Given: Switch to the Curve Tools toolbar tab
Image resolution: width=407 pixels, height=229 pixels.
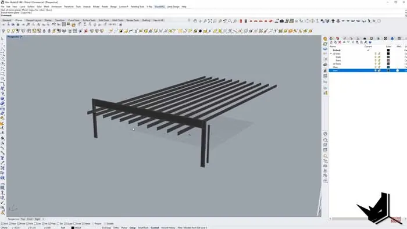Looking at the screenshot, I should (x=74, y=20).
